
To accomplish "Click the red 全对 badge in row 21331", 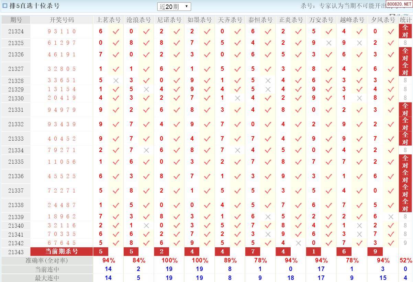I will tap(405, 110).
